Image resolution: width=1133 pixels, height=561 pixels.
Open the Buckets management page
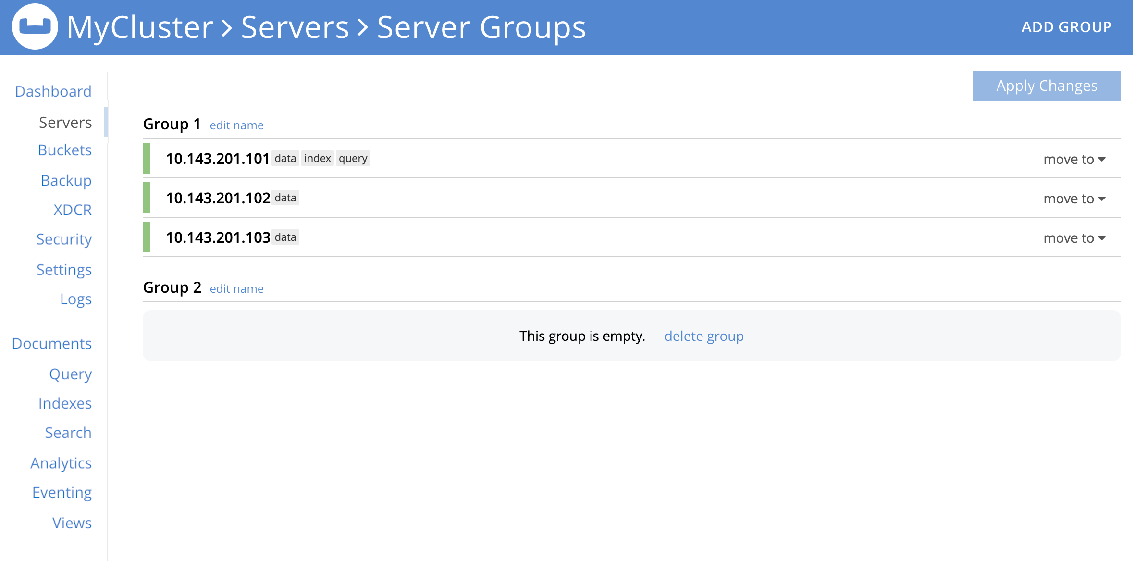[x=65, y=150]
